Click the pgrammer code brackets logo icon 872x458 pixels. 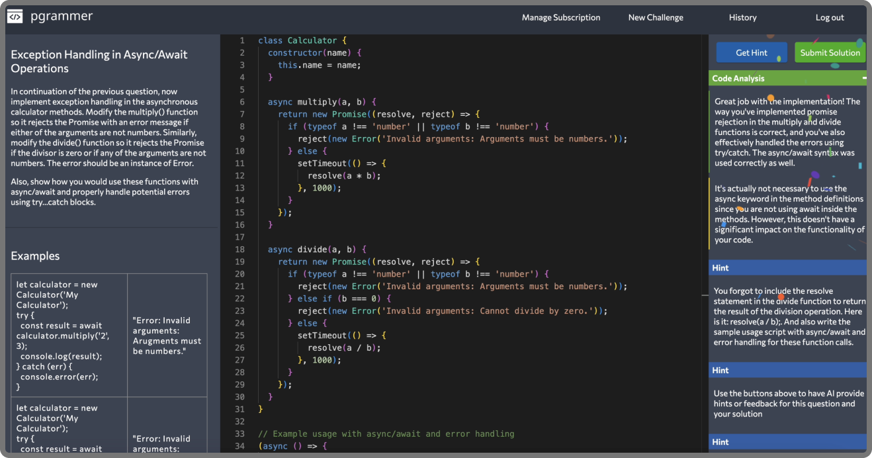coord(15,17)
